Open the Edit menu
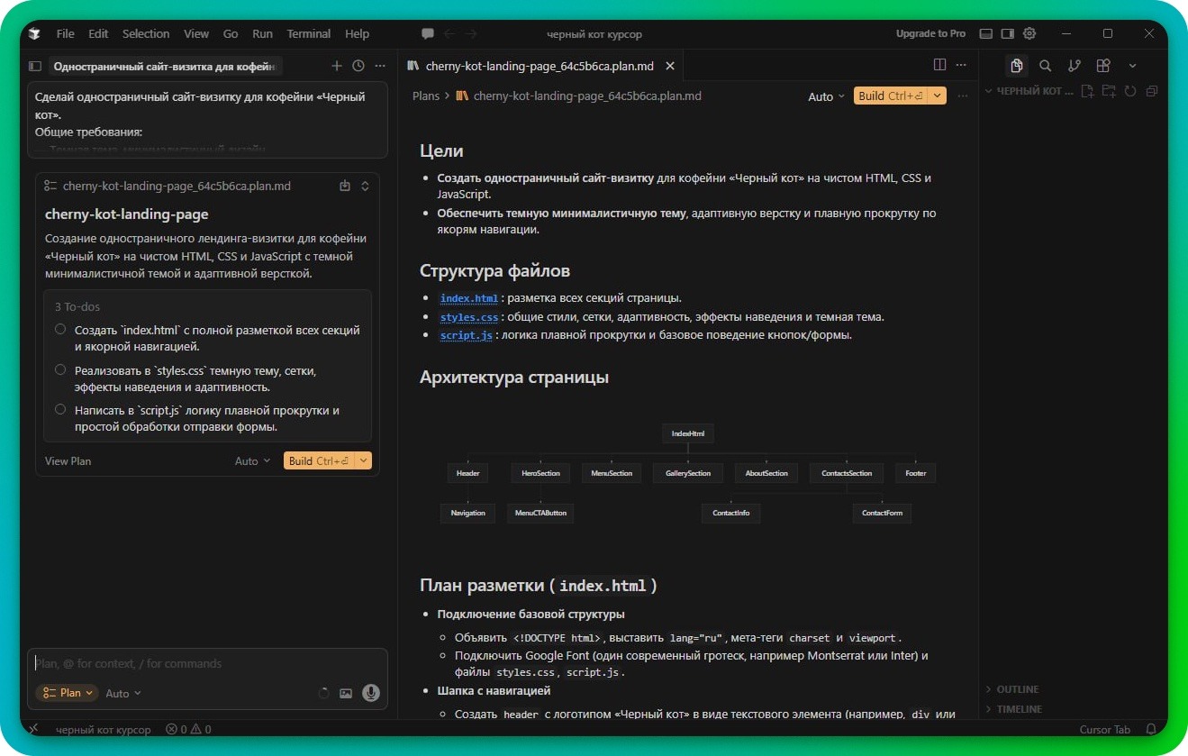1188x756 pixels. tap(98, 33)
